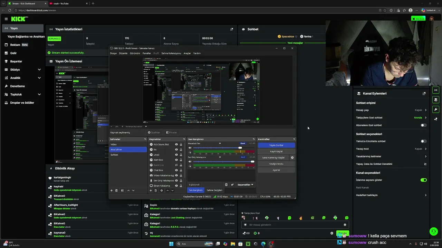Open the Kick hamburger menu
442x248 pixels.
click(6, 19)
